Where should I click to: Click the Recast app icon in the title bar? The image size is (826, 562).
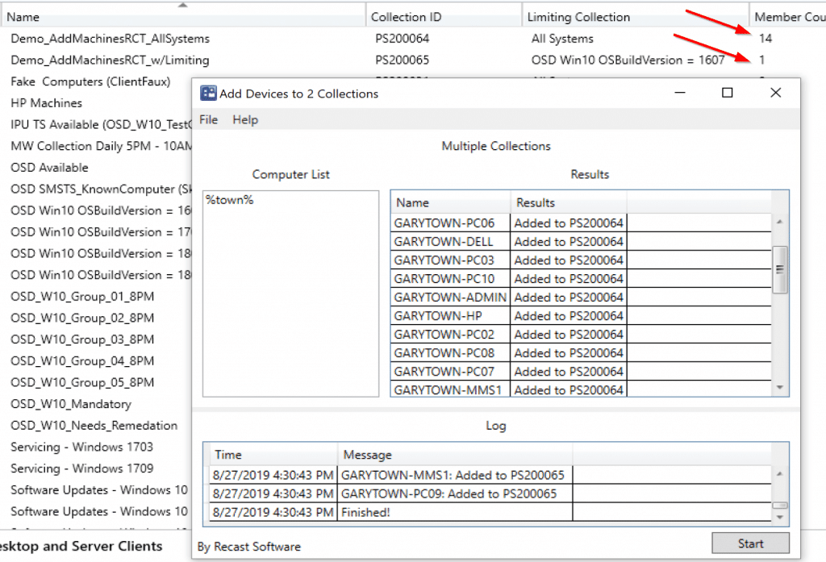tap(209, 93)
